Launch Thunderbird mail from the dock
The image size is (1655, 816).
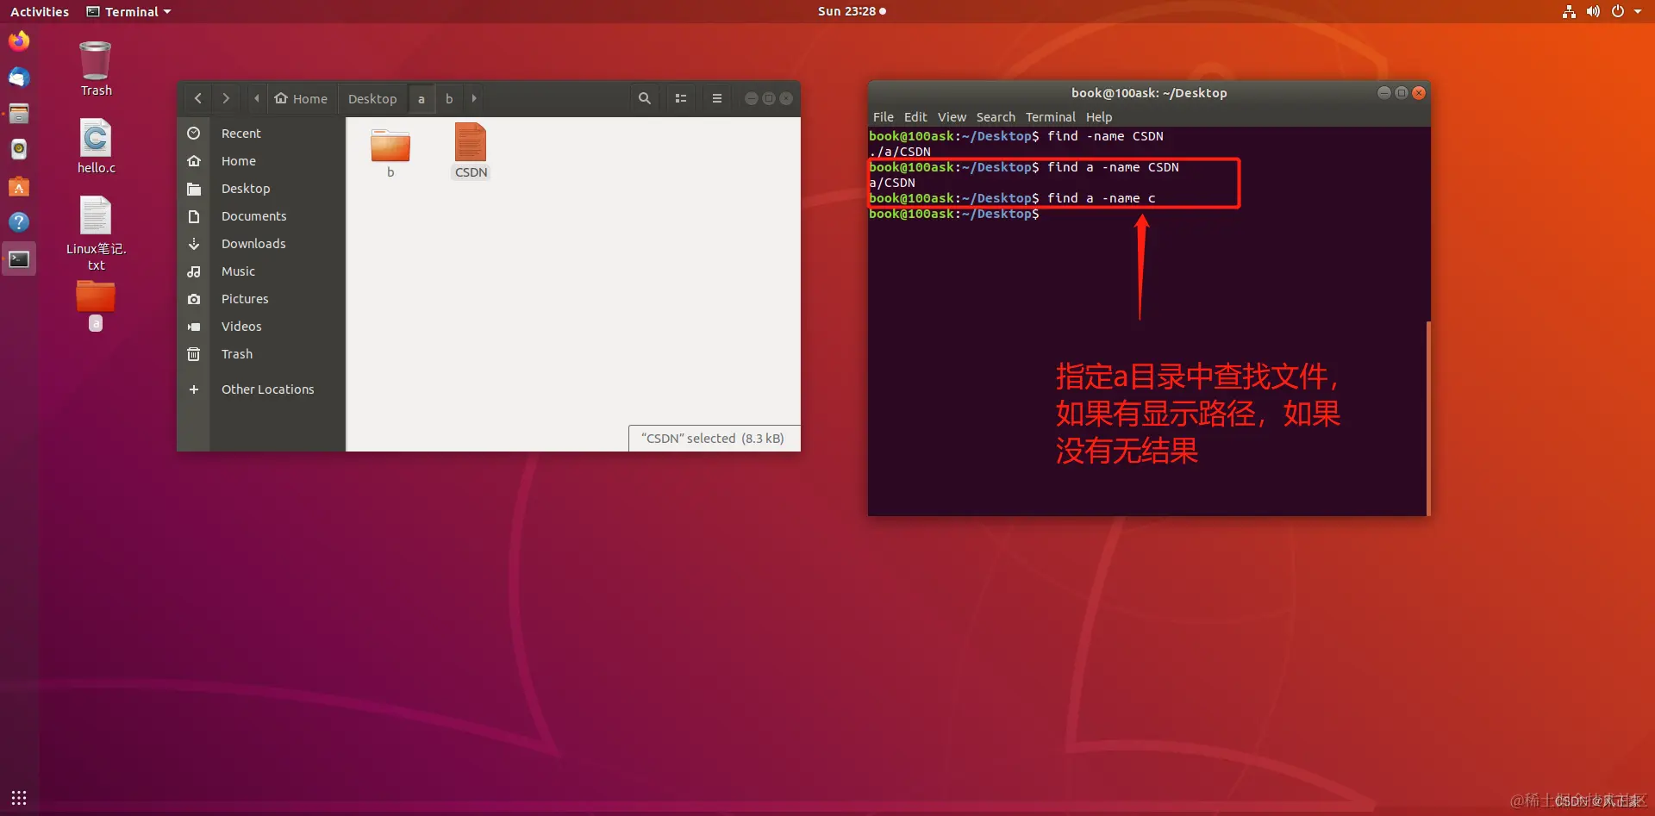pos(19,78)
